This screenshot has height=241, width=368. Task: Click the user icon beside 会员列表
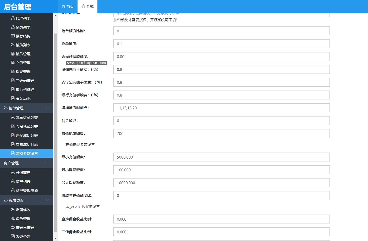[13, 27]
